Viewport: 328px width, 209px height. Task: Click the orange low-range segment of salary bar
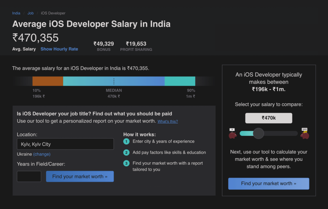48,81
